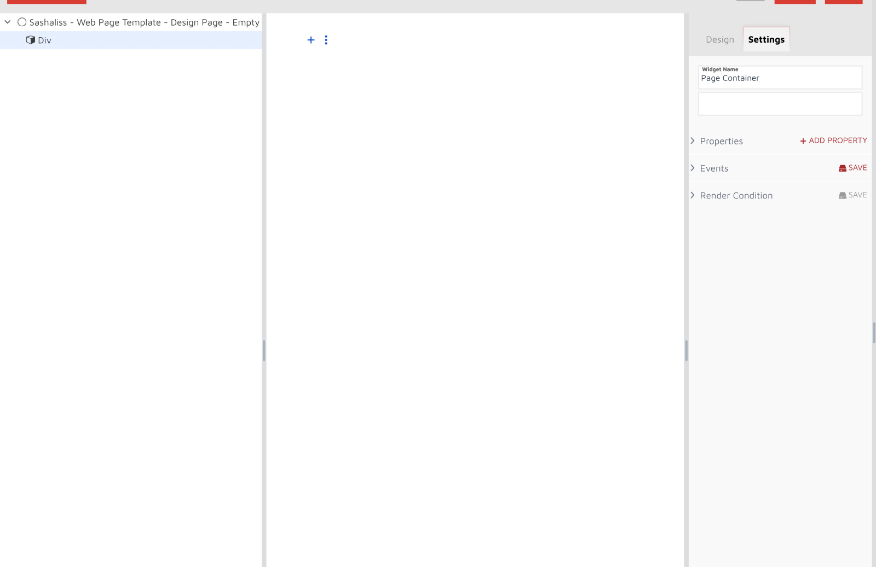The width and height of the screenshot is (876, 567).
Task: Collapse the Sashaliss template tree node
Action: [x=7, y=22]
